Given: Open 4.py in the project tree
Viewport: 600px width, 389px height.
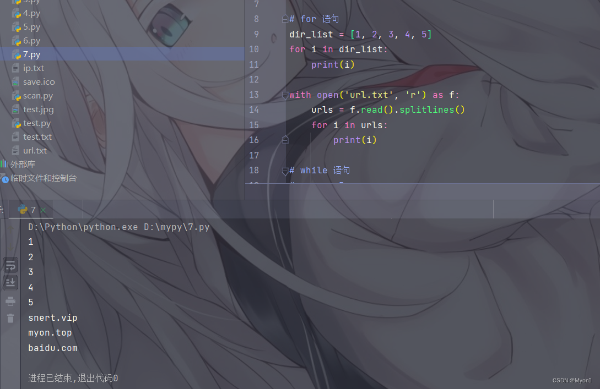Looking at the screenshot, I should pyautogui.click(x=31, y=13).
